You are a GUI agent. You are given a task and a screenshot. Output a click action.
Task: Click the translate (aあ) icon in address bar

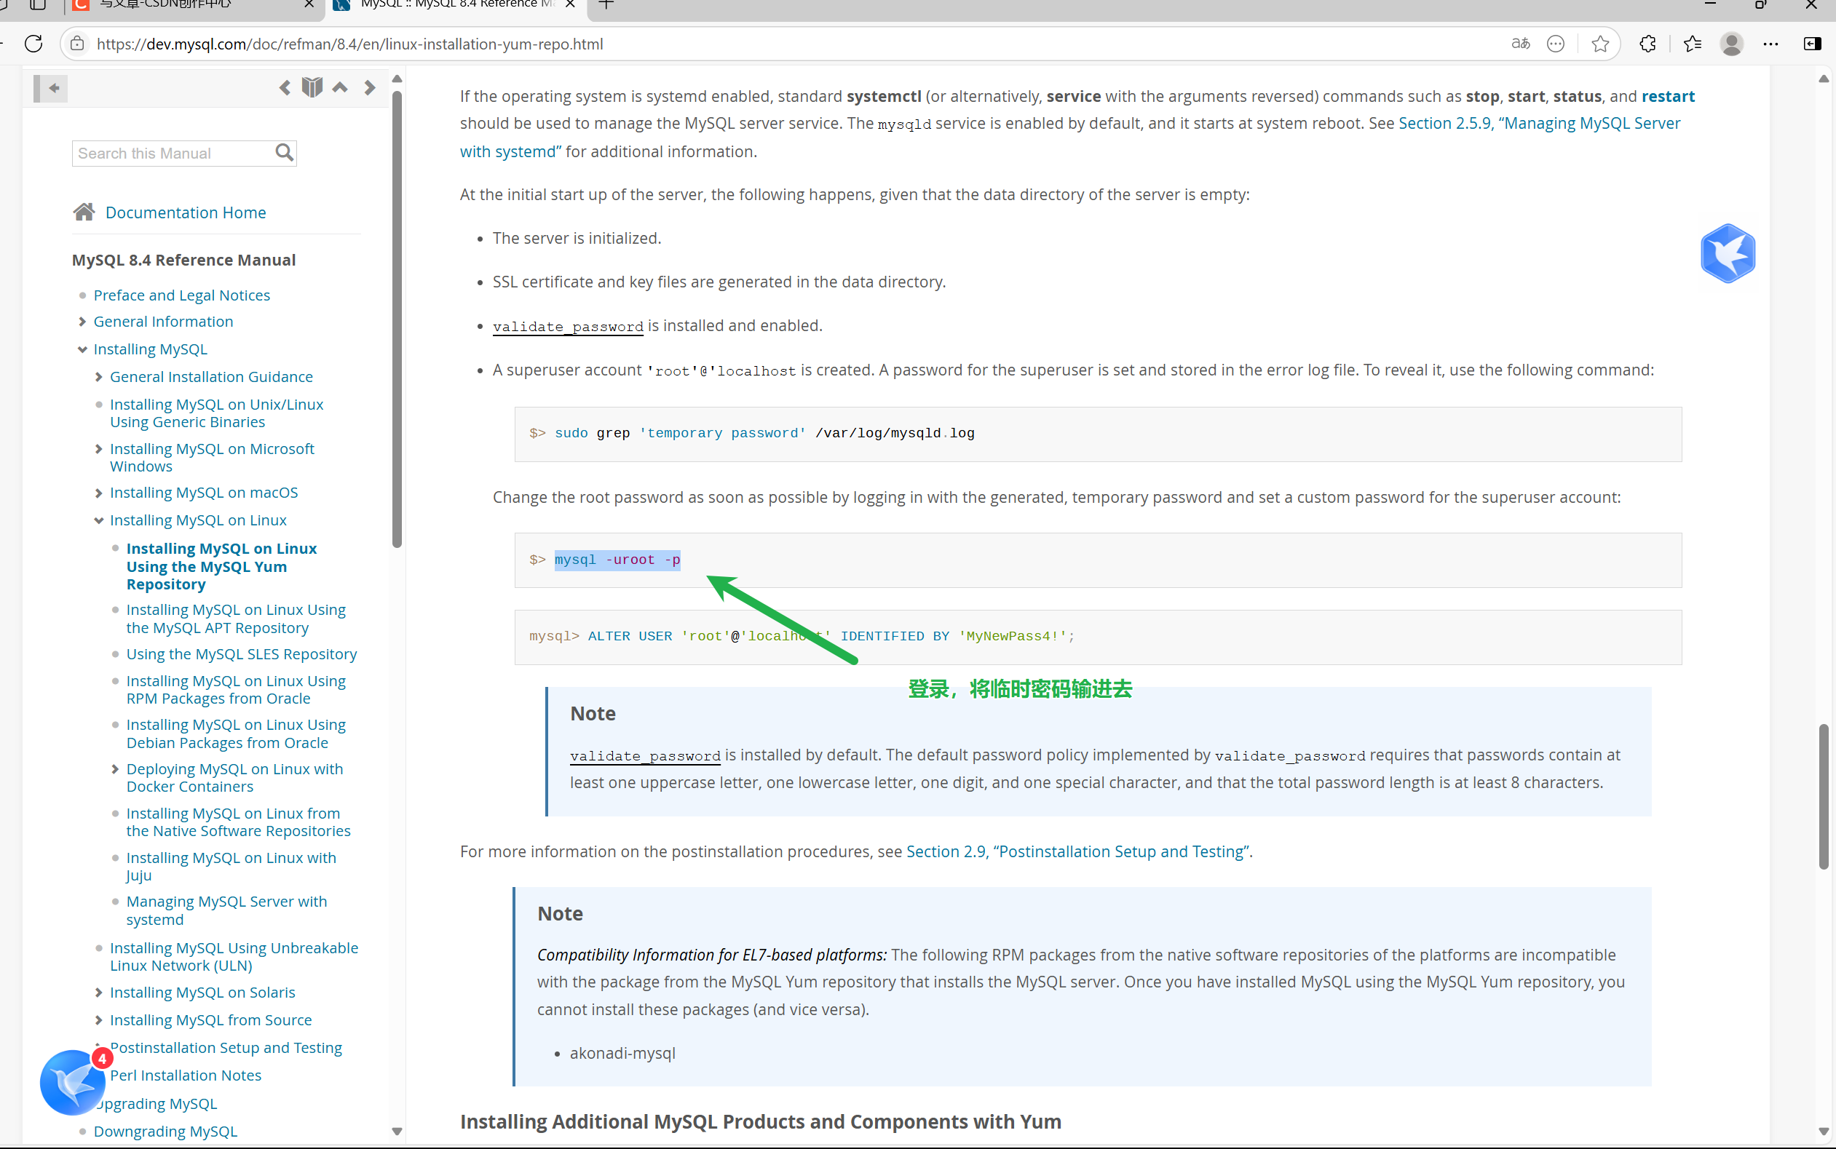(x=1520, y=44)
